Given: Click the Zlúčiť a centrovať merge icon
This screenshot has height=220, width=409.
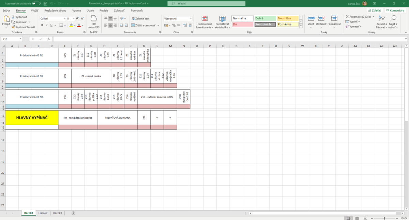Looking at the screenshot, I should point(133,25).
